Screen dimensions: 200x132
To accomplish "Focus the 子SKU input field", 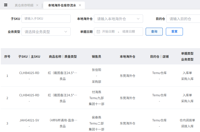I will [46, 19].
